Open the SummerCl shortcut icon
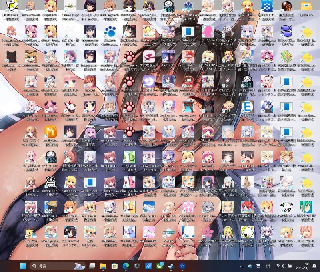 (247, 157)
